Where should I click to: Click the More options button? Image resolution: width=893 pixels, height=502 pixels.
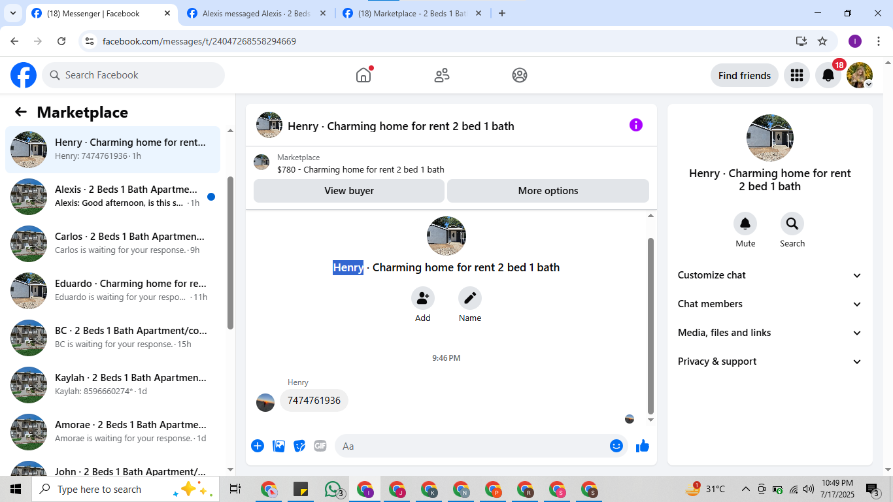(548, 191)
